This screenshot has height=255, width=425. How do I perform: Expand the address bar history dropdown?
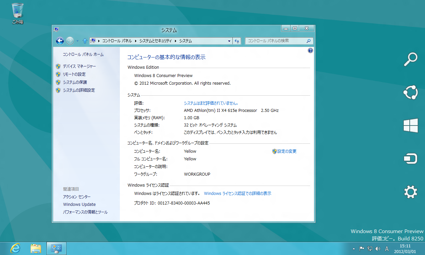tap(229, 41)
